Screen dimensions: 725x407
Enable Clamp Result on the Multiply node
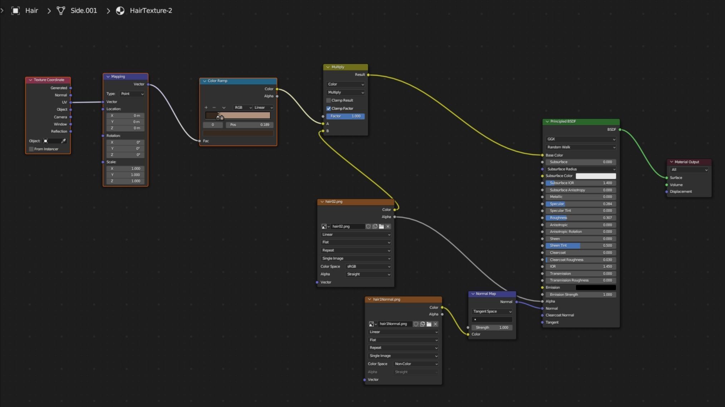(x=329, y=100)
